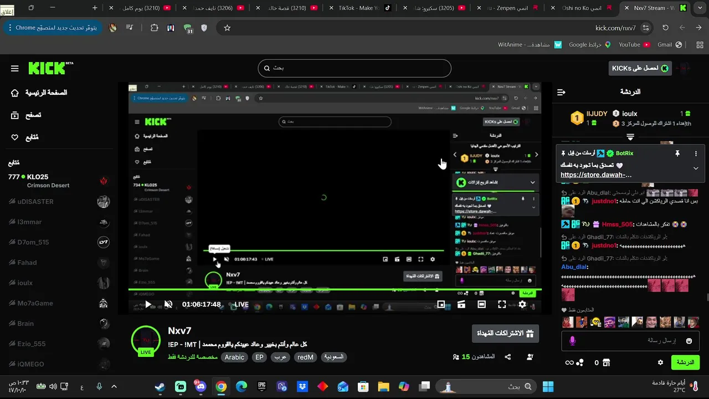The width and height of the screenshot is (709, 399).
Task: Open Browse in the Kick sidebar
Action: [x=27, y=115]
